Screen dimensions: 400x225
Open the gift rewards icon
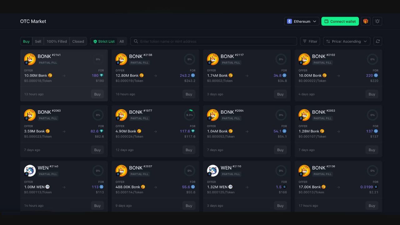tap(366, 21)
